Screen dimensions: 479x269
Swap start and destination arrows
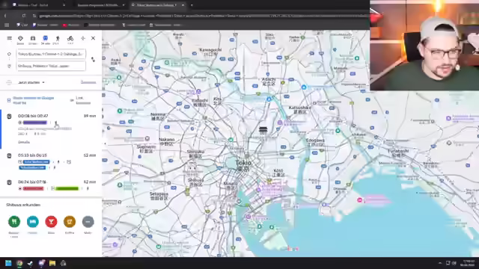93,60
